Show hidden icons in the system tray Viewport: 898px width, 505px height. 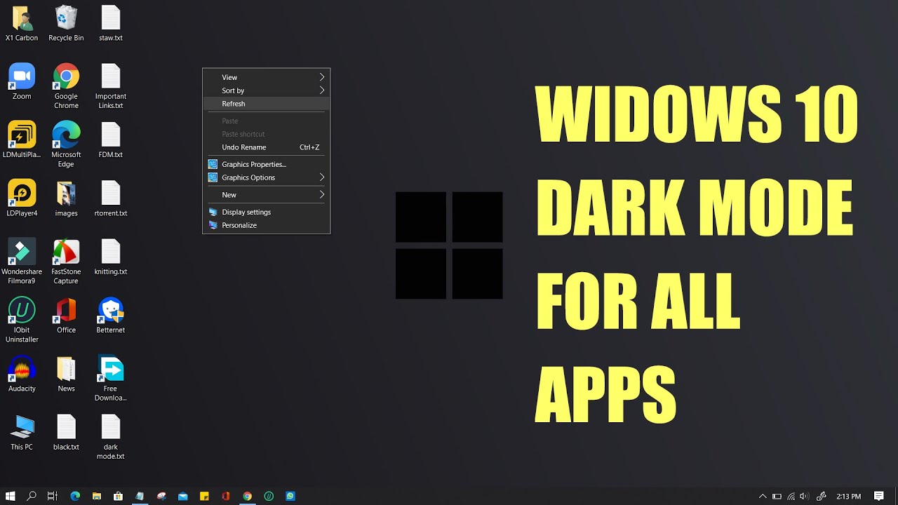[x=763, y=496]
